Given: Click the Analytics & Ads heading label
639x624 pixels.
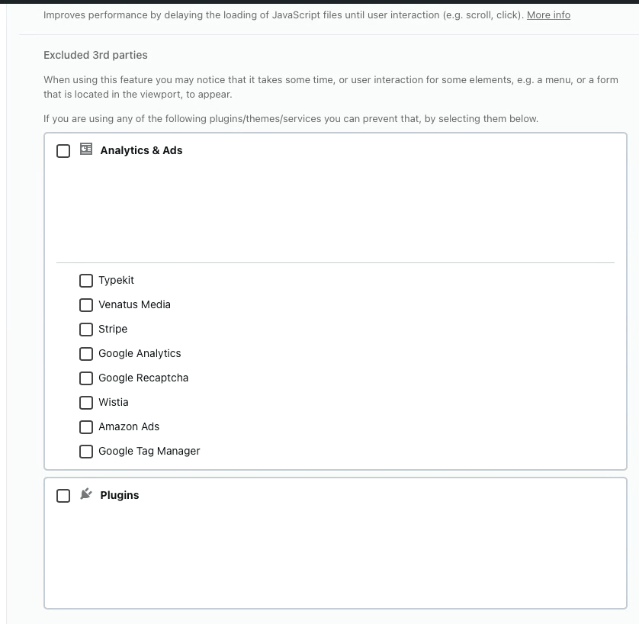Looking at the screenshot, I should click(x=141, y=150).
